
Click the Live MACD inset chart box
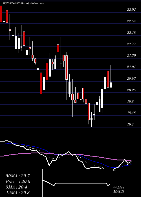tap(78, 183)
